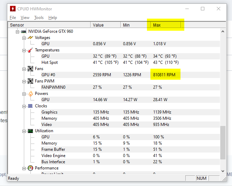This screenshot has width=232, height=186.
Task: Collapse the Fans PWM section
Action: [24, 81]
